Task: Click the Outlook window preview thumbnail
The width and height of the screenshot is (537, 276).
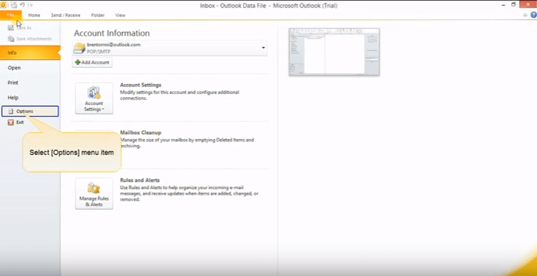Action: click(x=334, y=52)
